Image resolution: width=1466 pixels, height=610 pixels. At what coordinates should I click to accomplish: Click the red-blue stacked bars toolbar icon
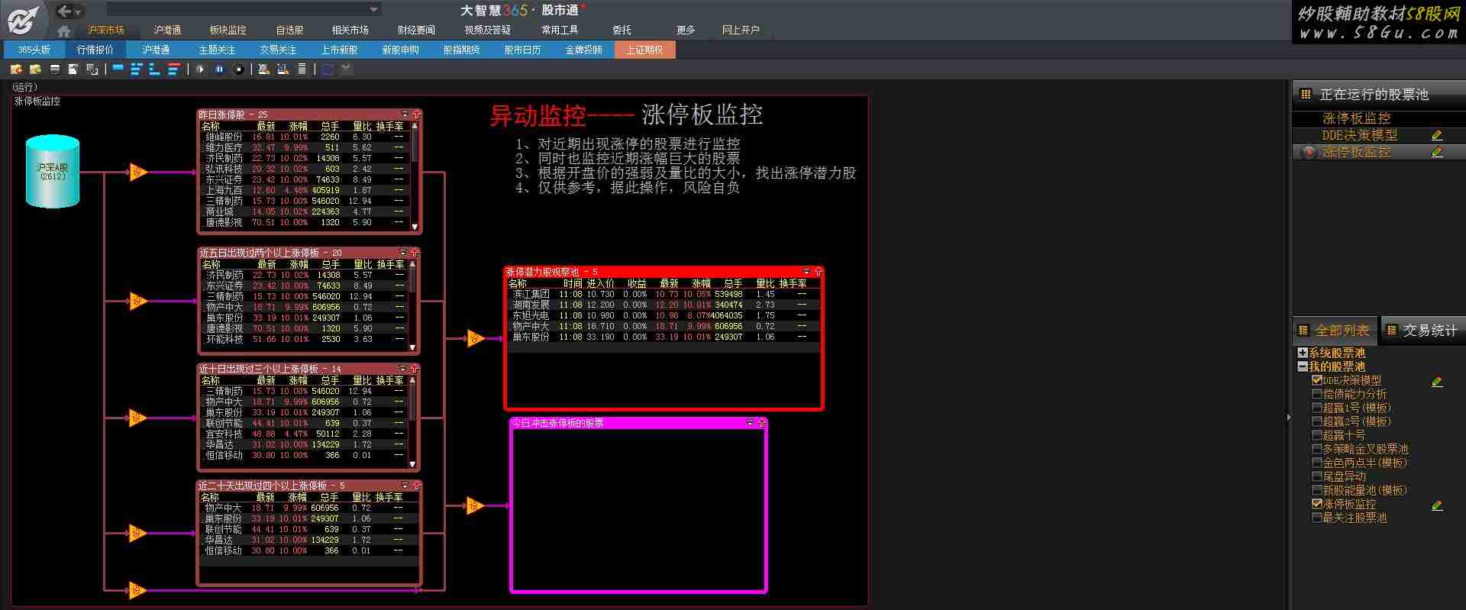click(174, 69)
